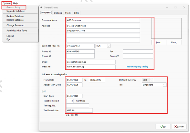Open Administrative Tools menu entry
Viewport: 190px width, 133px height.
pyautogui.click(x=17, y=31)
